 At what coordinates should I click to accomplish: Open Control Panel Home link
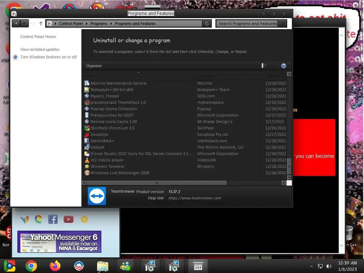pos(38,37)
